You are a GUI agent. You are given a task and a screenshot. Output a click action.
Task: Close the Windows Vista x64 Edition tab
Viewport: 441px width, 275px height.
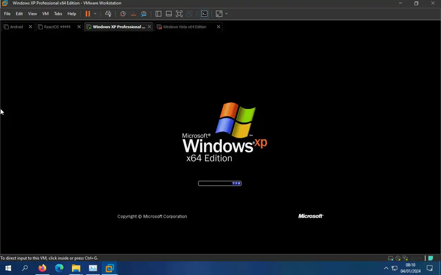point(218,27)
